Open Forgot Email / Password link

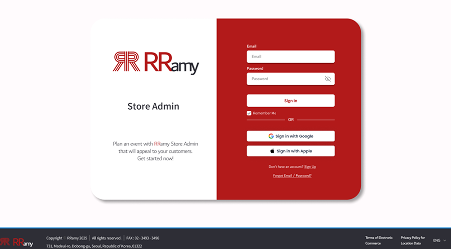(x=292, y=176)
